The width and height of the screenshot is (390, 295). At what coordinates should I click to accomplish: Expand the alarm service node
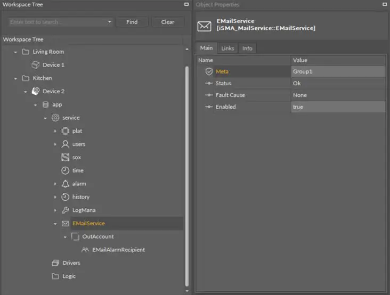(55, 184)
